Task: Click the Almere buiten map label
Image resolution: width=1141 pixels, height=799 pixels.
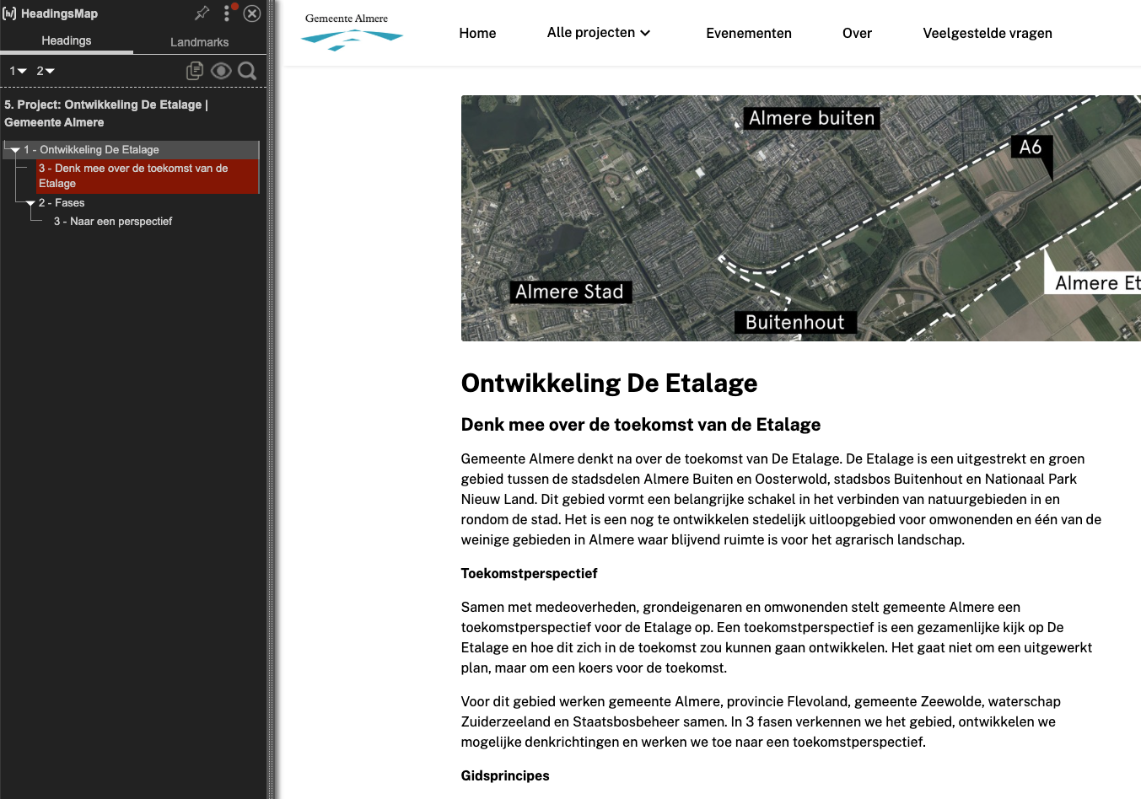Action: (811, 118)
